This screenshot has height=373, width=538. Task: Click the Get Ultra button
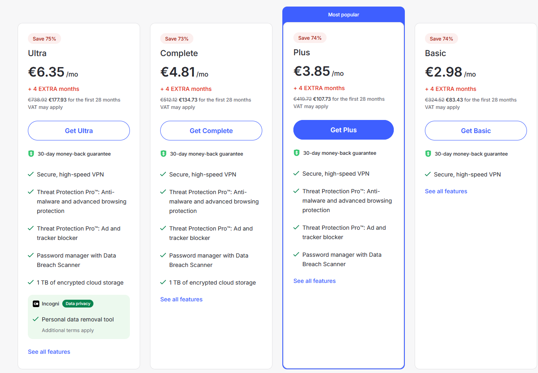click(x=79, y=131)
